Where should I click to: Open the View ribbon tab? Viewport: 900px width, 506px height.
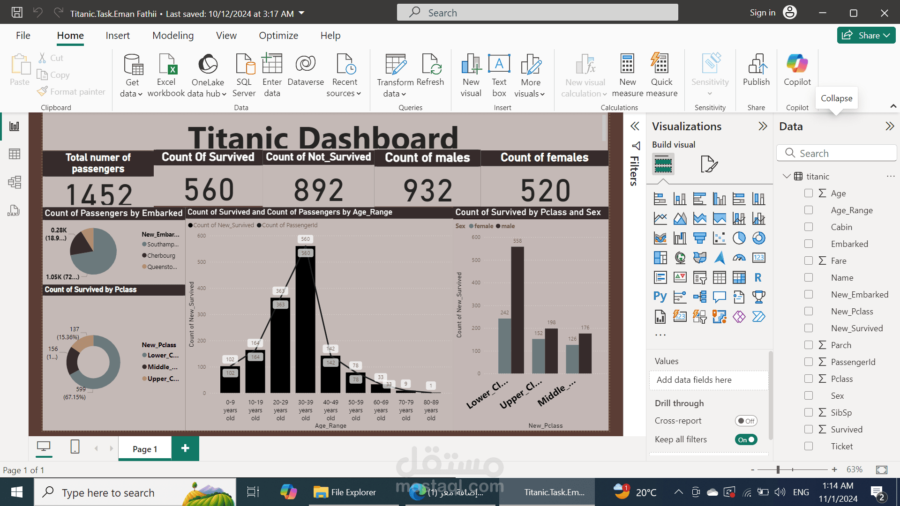226,36
